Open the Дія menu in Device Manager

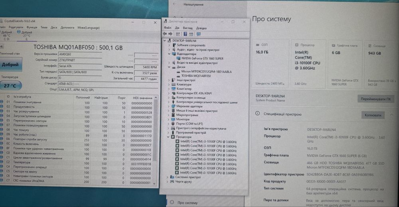tap(177, 28)
